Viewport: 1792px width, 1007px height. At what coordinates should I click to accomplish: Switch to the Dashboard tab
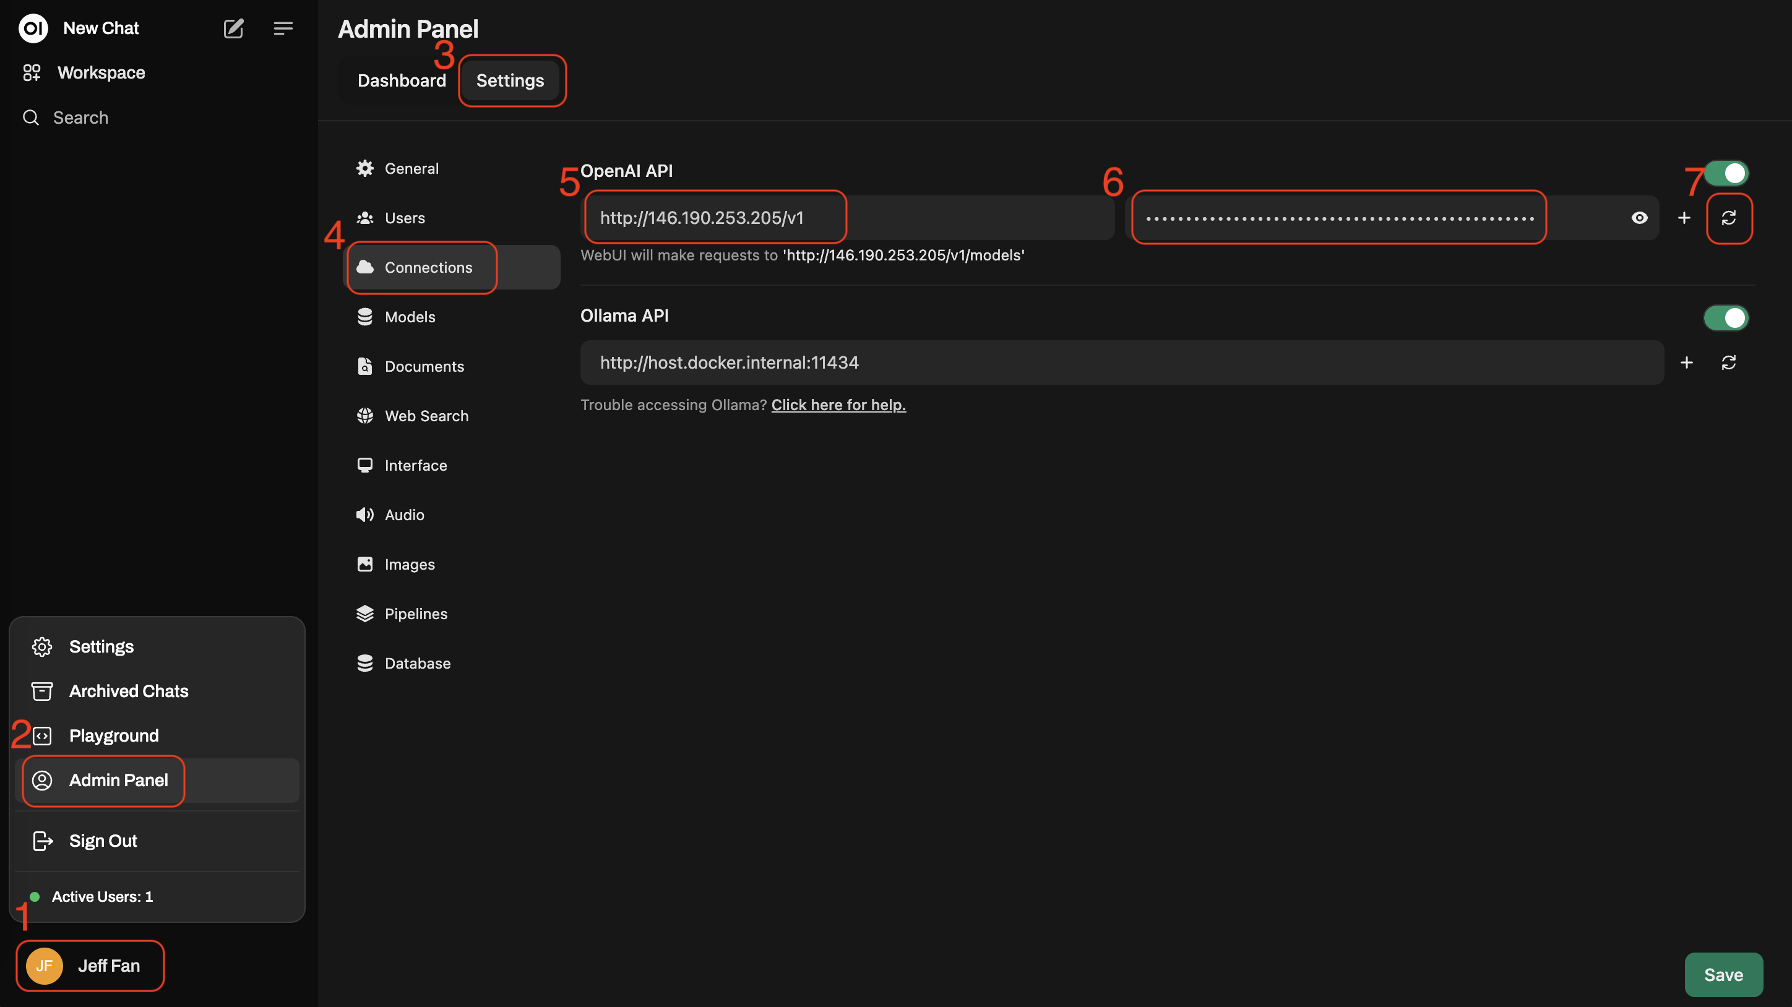402,80
